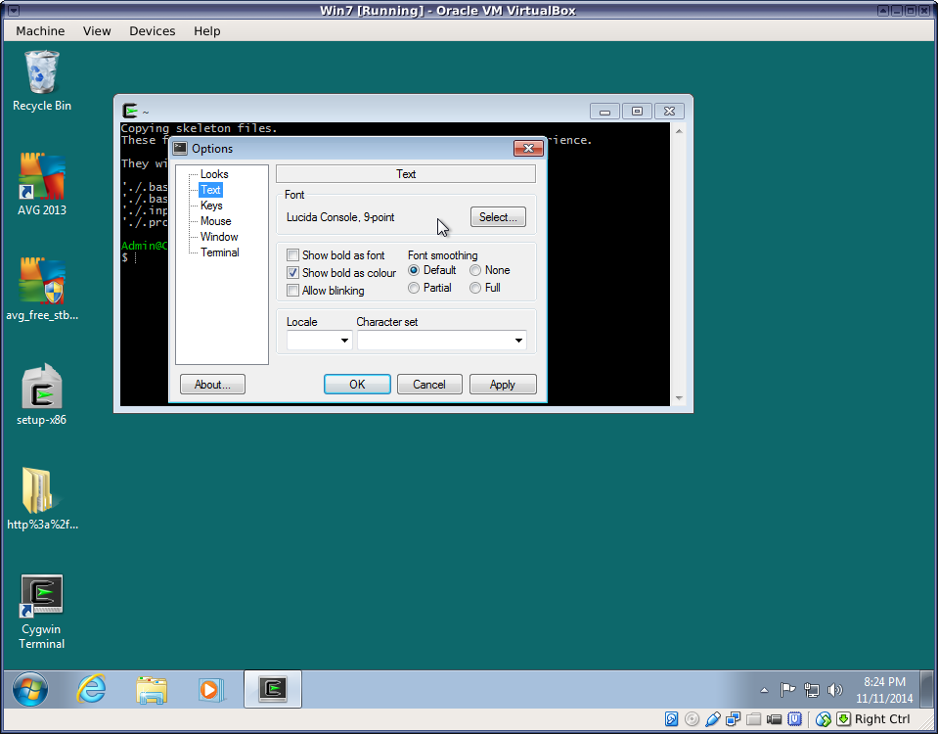Viewport: 938px width, 734px height.
Task: Click the VirtualBox video capture status icon
Action: coord(774,719)
